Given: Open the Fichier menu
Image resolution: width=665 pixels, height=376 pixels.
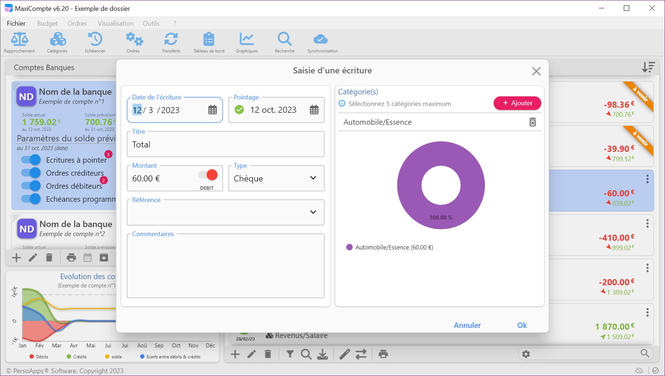Looking at the screenshot, I should pyautogui.click(x=16, y=23).
